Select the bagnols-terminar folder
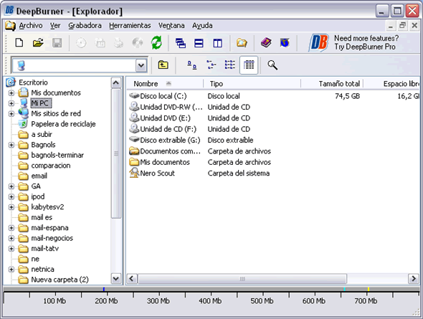Screen dimensions: 423x319 (57, 155)
